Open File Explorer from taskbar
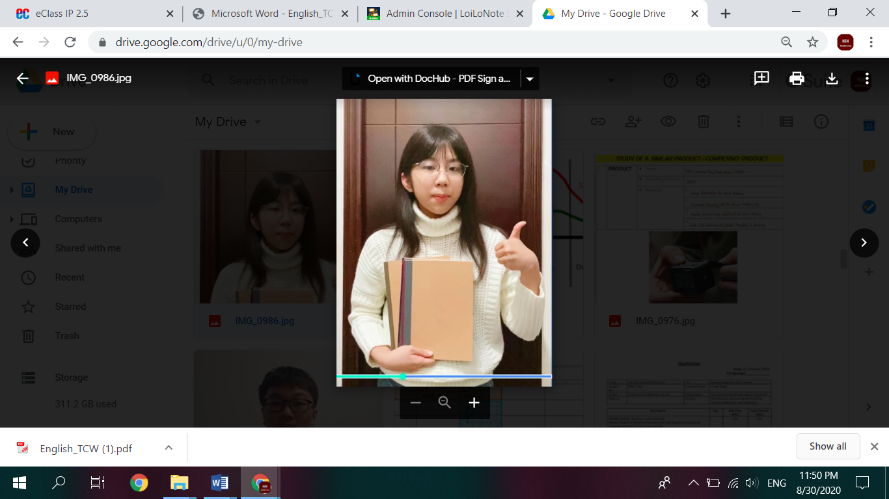This screenshot has height=499, width=889. click(179, 483)
